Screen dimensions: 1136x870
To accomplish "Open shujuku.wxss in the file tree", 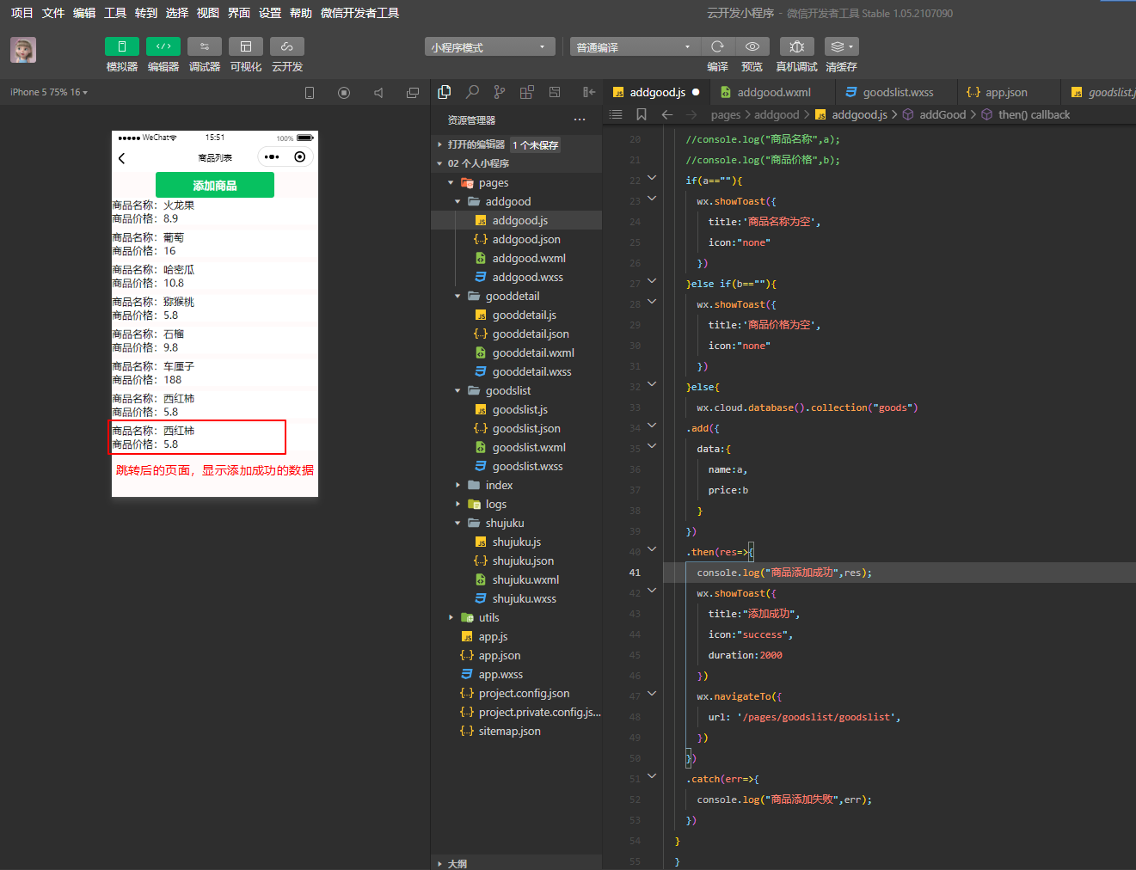I will pyautogui.click(x=524, y=599).
